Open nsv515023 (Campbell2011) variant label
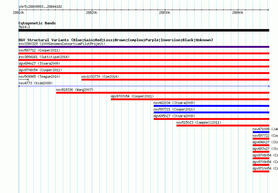 tap(199, 122)
